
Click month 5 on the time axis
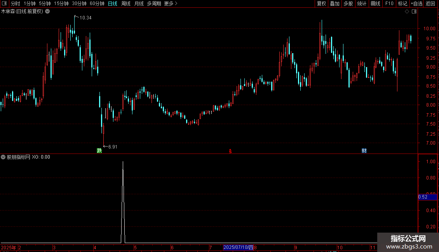point(135,247)
